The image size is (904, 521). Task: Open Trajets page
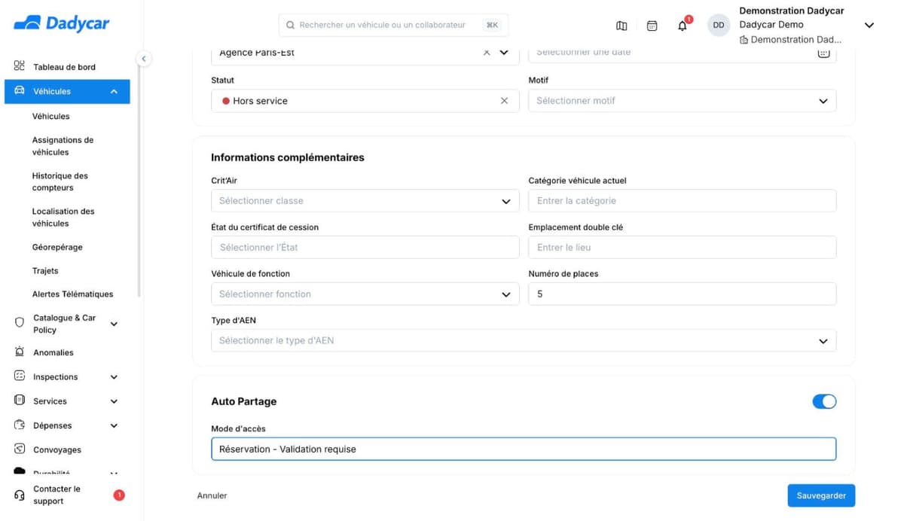click(x=45, y=270)
